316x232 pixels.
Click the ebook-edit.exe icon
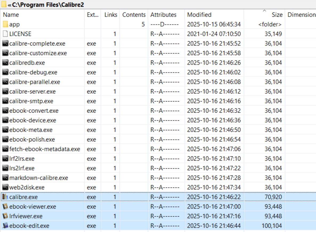pyautogui.click(x=5, y=226)
